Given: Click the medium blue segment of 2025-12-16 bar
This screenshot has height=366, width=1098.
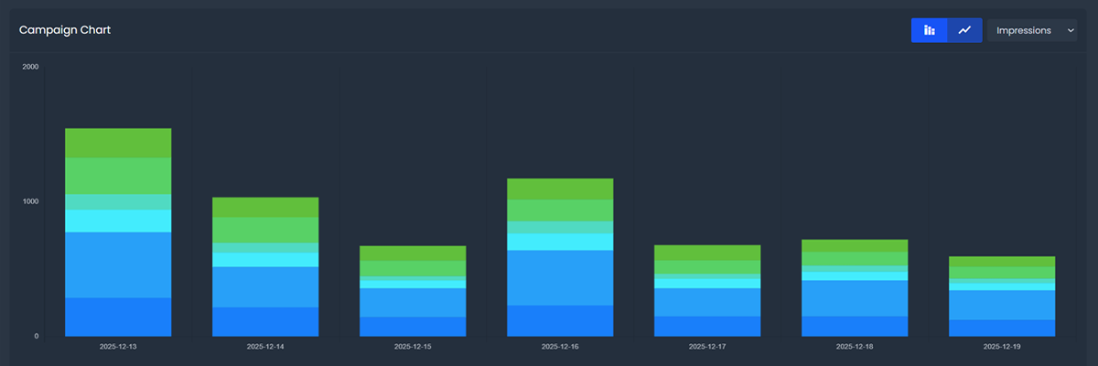Looking at the screenshot, I should coord(560,277).
